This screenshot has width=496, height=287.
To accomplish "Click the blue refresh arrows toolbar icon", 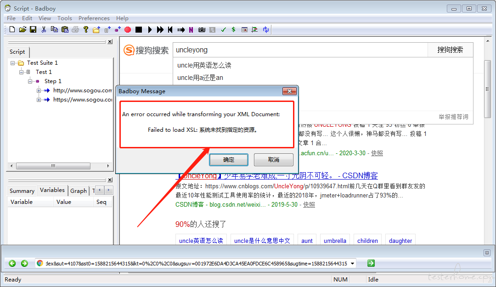I will coord(266,29).
